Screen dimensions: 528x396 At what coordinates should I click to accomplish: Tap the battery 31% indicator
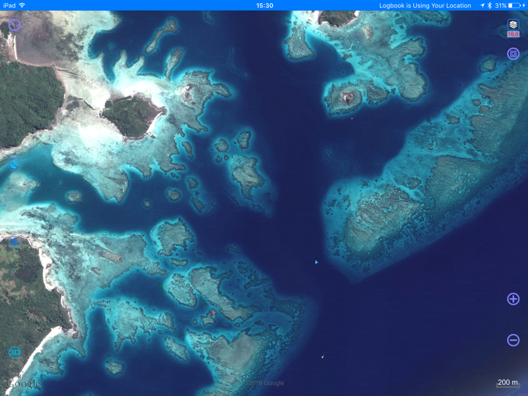point(508,5)
